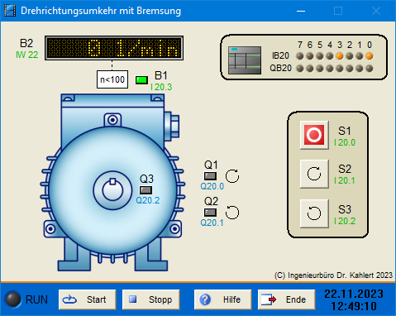396x316 pixels.
Task: Click the Stopp button
Action: click(x=151, y=299)
